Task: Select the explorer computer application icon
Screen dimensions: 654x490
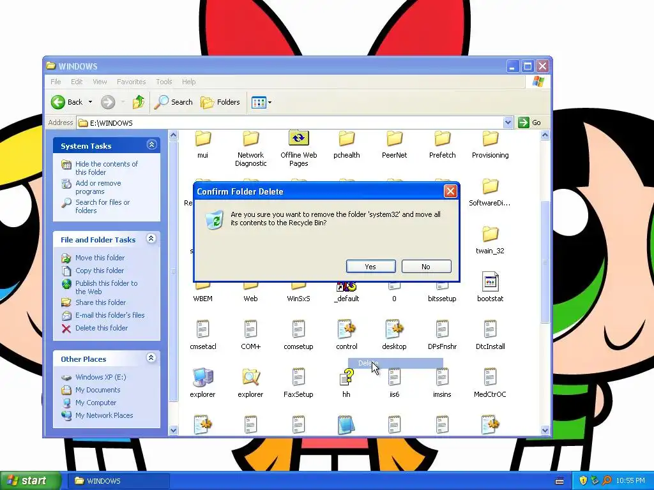Action: [x=202, y=377]
